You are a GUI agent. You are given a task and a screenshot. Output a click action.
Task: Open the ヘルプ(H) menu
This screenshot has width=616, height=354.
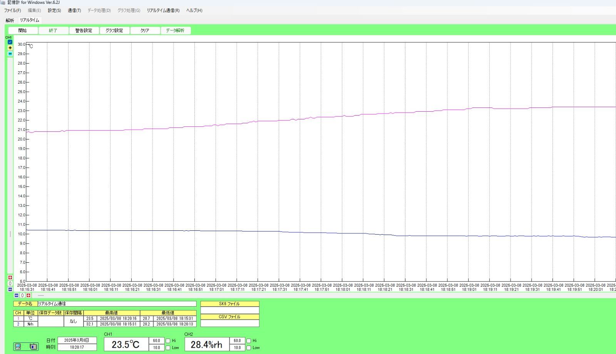pos(194,10)
